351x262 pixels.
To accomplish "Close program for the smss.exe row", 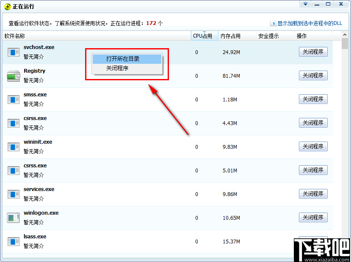I will tap(313, 99).
